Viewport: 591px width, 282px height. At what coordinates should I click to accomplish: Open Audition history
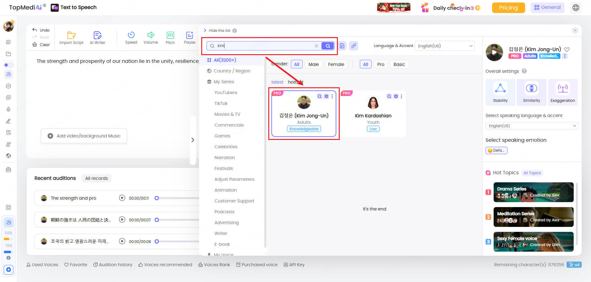click(113, 265)
